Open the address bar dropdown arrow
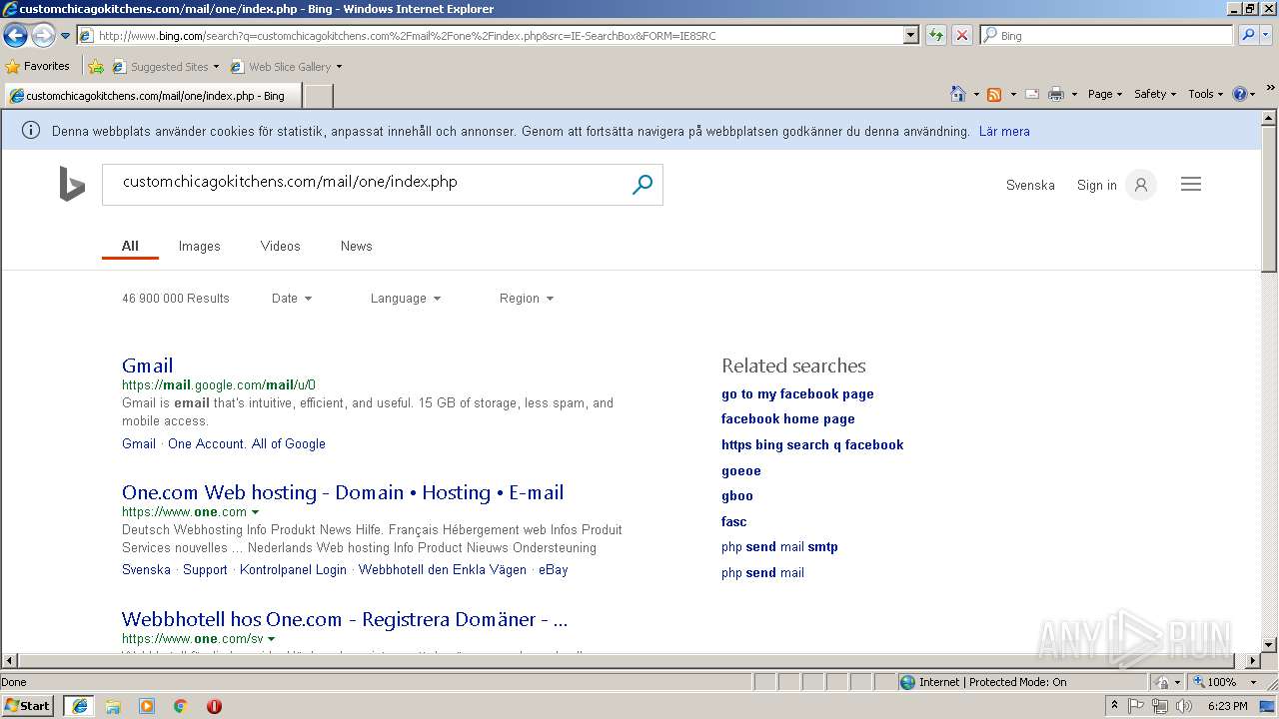 [x=910, y=35]
